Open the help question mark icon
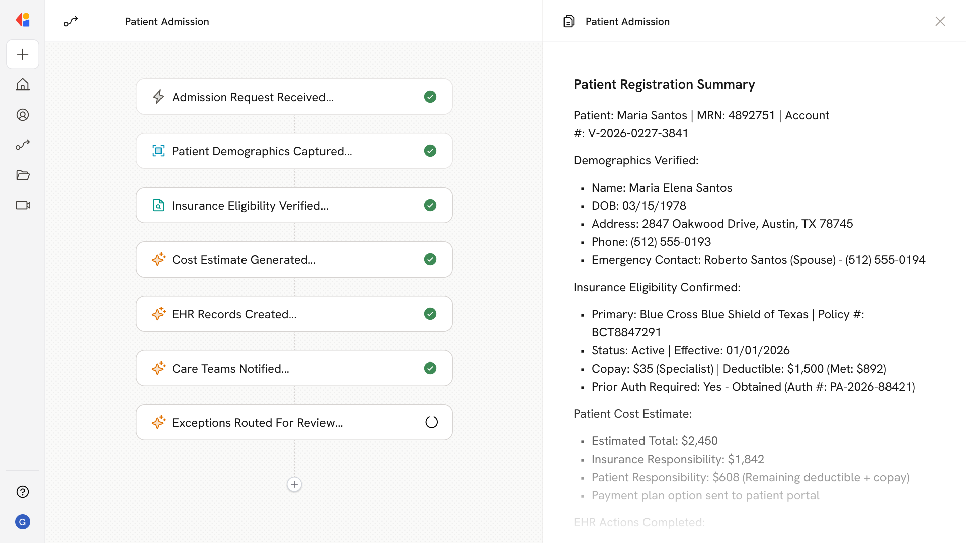Viewport: 966px width, 543px height. (23, 492)
